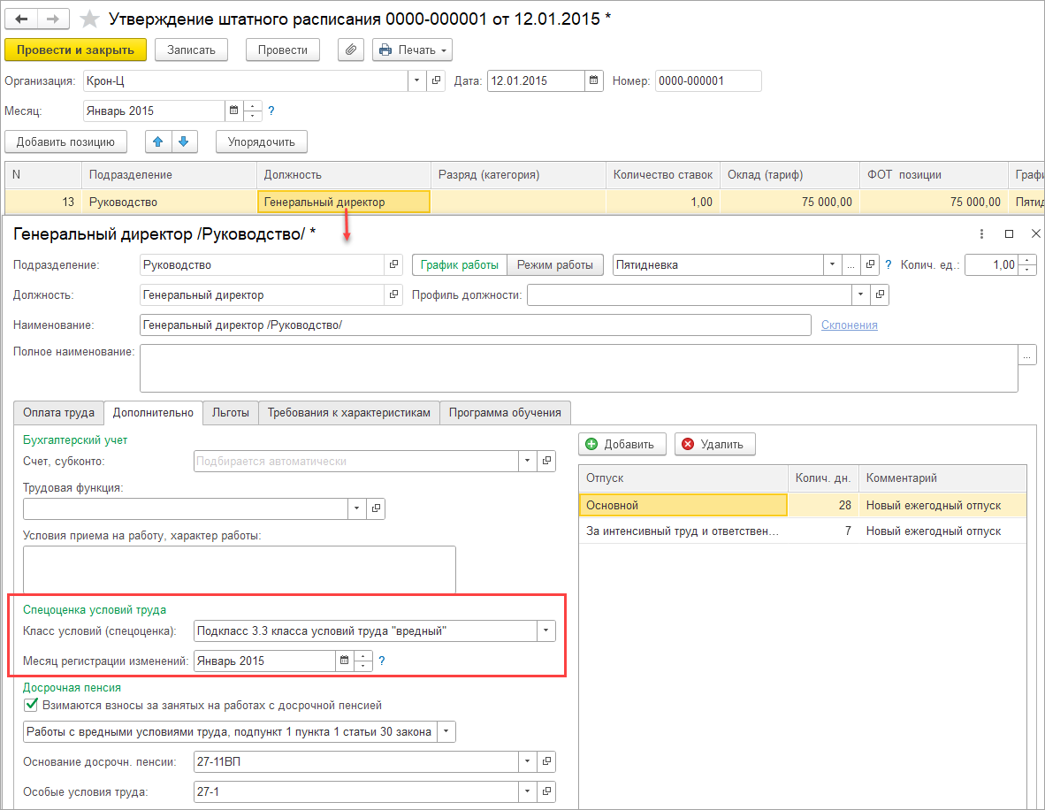
Task: Toggle checkbox for взносы с досрочной пенсией
Action: point(32,705)
